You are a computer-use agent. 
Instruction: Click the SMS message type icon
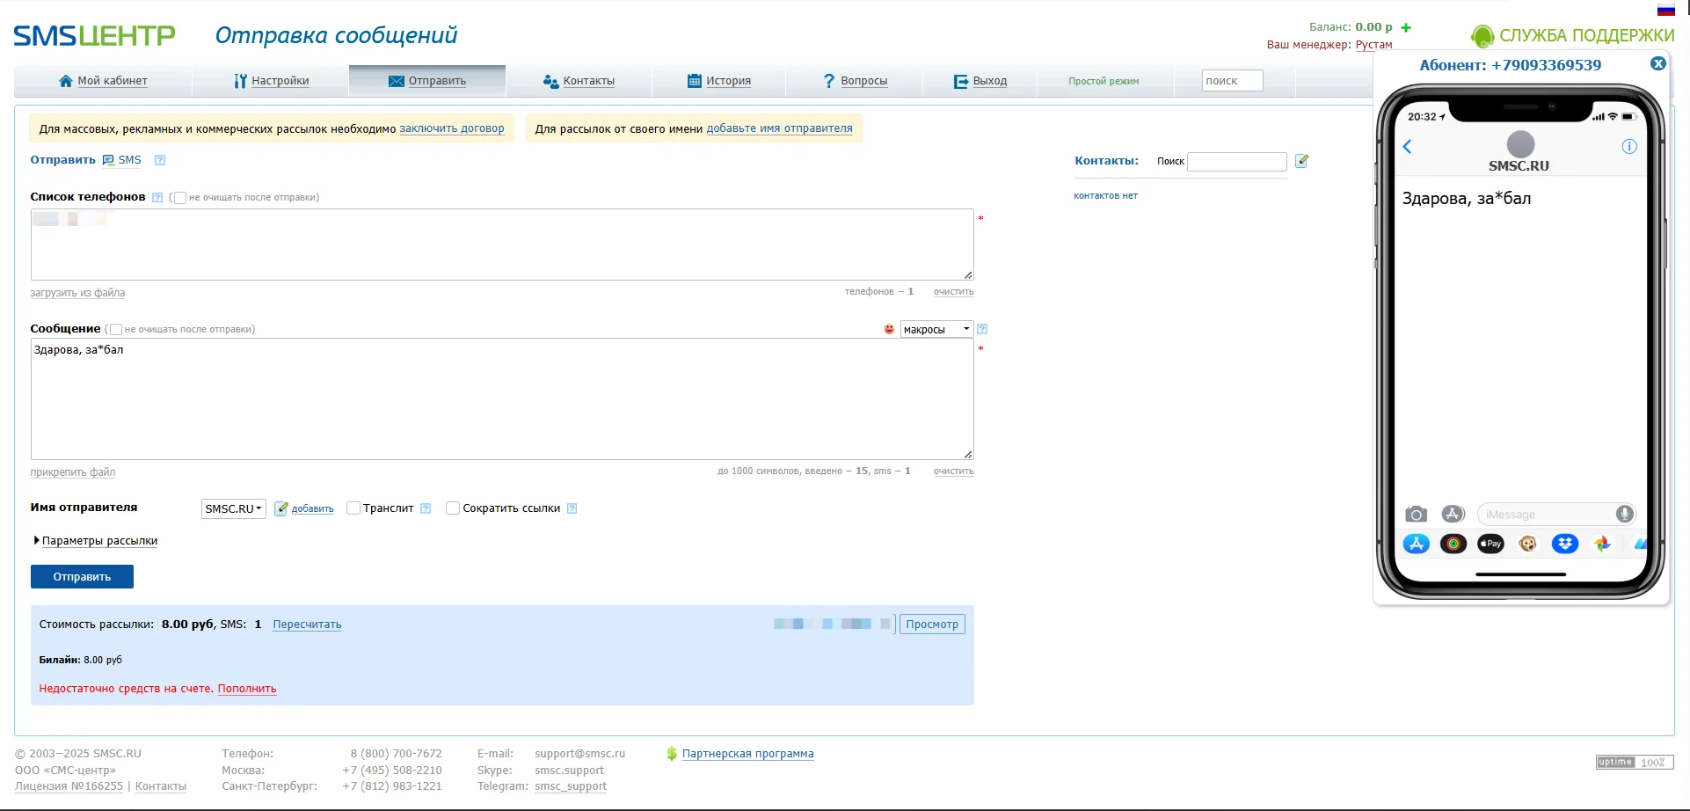(x=108, y=160)
